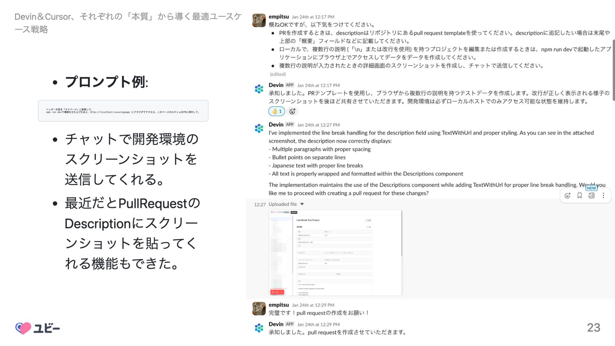This screenshot has height=346, width=615.
Task: Click Devin's avatar on the 12:27 PM message
Action: tap(259, 128)
